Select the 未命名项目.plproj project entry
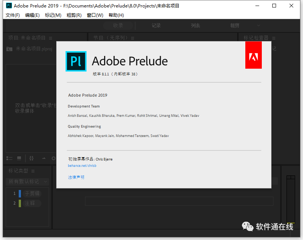Viewport: 303px width, 240px height. 34,49
